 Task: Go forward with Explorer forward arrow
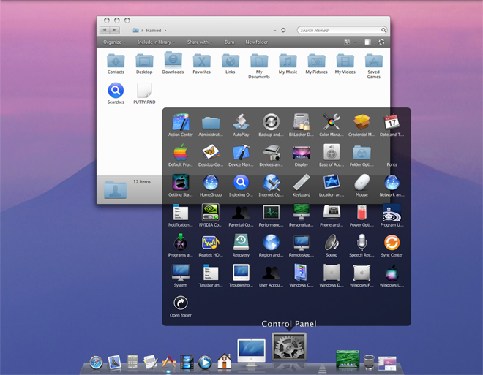tap(115, 30)
